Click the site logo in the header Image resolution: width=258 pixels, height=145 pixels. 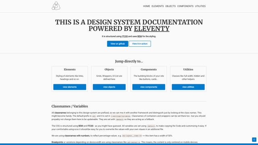[x=56, y=6]
